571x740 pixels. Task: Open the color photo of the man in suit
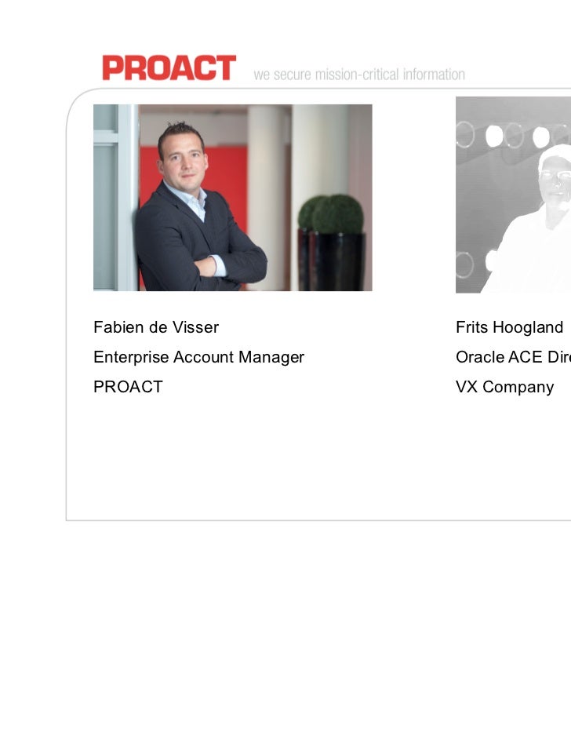pos(232,197)
